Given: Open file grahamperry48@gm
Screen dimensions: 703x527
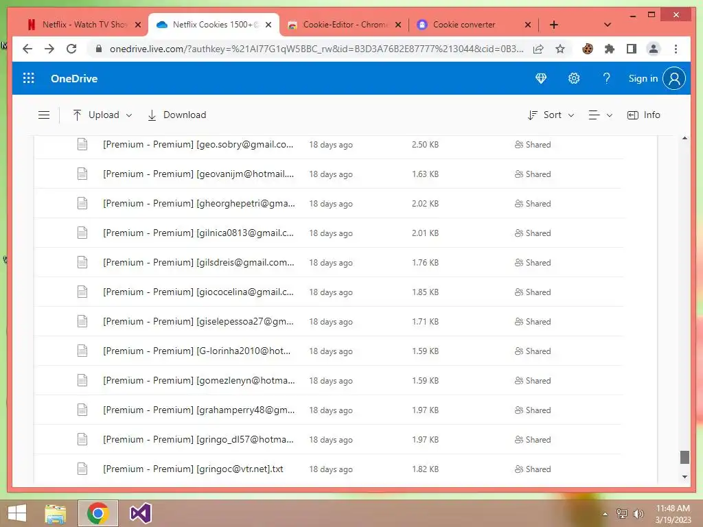Looking at the screenshot, I should [198, 410].
